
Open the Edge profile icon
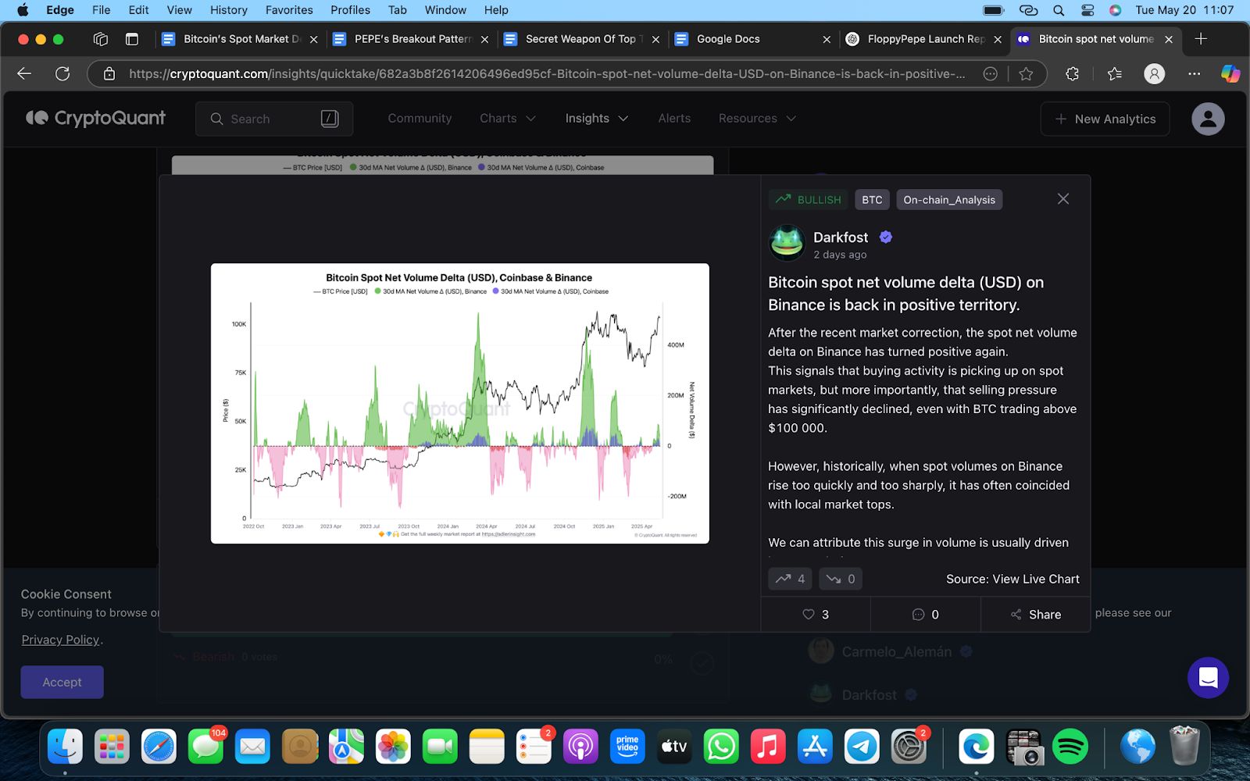tap(1154, 73)
